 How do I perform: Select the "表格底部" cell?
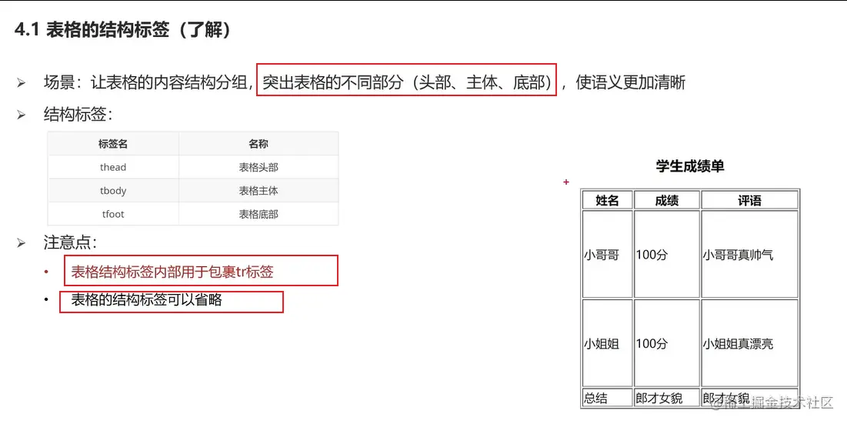(x=258, y=214)
